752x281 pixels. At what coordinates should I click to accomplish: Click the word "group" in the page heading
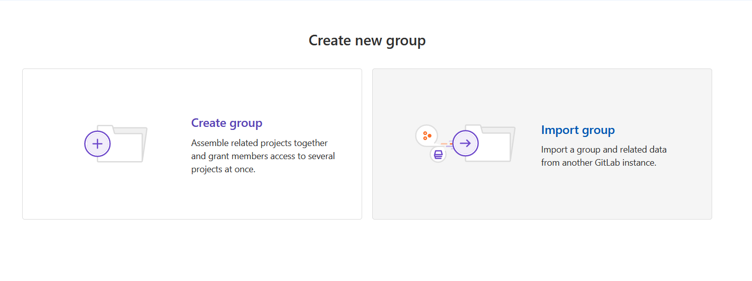(x=406, y=40)
